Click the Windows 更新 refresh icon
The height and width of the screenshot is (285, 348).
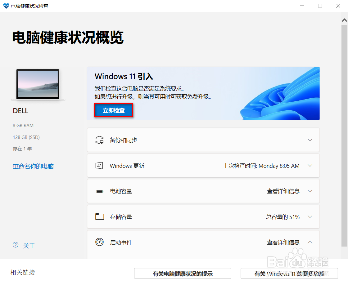click(99, 166)
